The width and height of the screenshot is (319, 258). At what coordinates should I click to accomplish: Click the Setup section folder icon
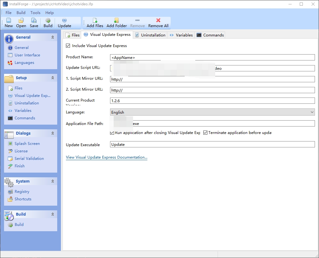(x=9, y=79)
